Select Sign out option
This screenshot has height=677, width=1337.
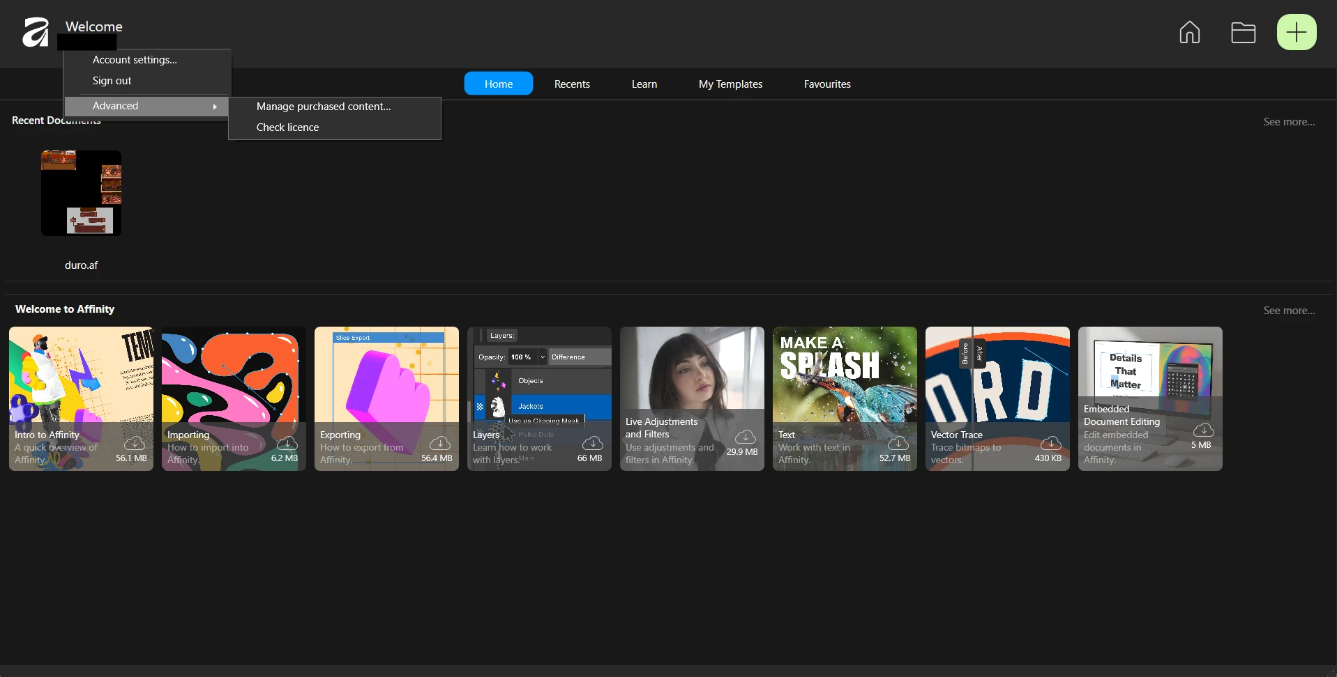[x=112, y=81]
